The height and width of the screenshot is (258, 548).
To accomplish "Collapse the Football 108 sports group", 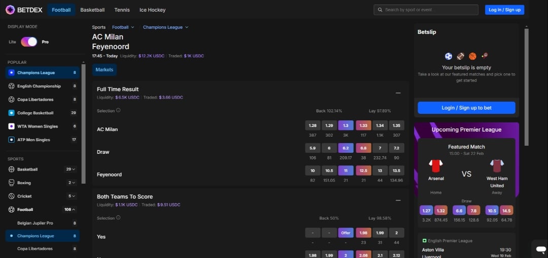I will click(x=70, y=209).
